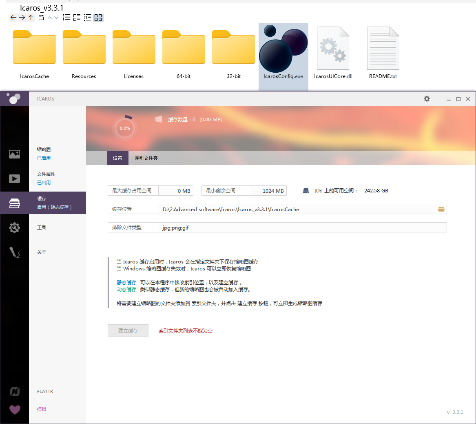Click the new folder toolbar icon

pyautogui.click(x=41, y=17)
